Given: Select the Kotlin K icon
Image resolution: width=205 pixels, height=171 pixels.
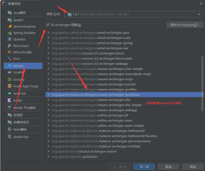Looking at the screenshot, I should click(x=10, y=100).
